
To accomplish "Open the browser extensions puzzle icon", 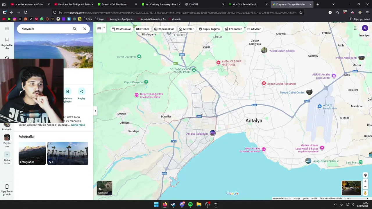I will 337,12.
